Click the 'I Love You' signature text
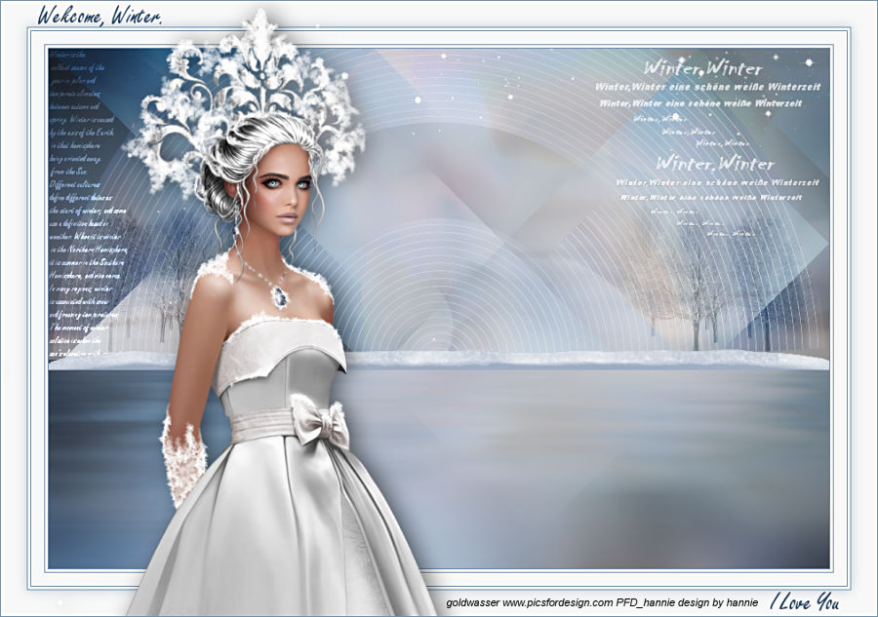Viewport: 878px width, 617px height. coord(804,602)
